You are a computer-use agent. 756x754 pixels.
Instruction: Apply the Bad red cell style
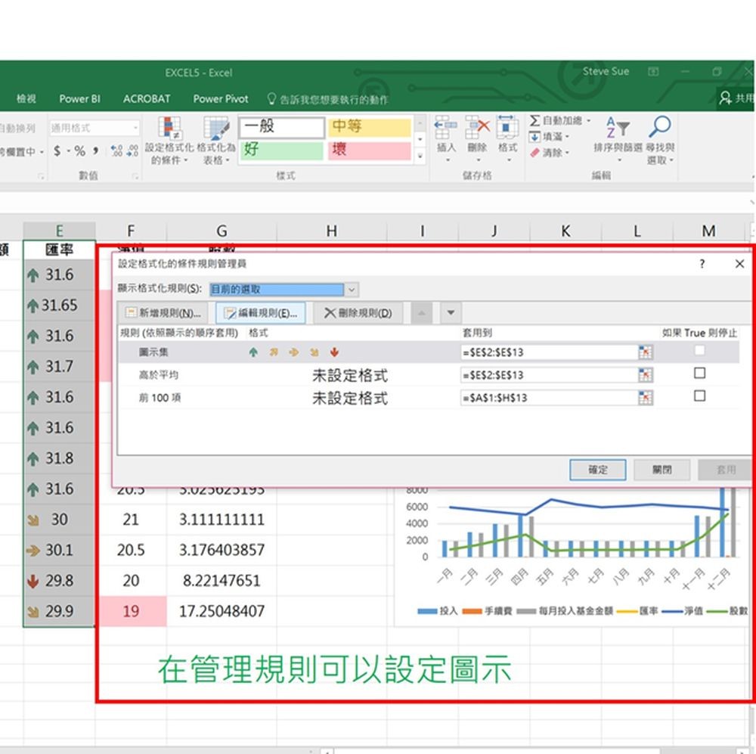click(370, 150)
